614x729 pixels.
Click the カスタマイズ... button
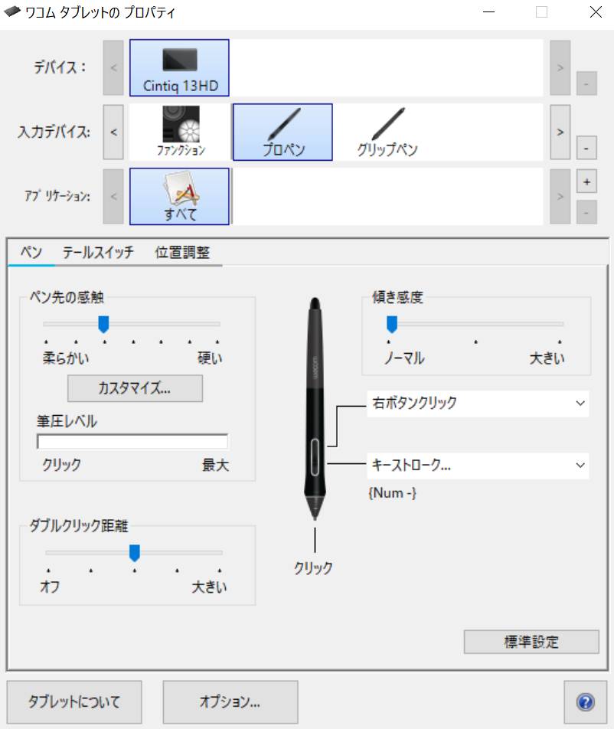[x=135, y=388]
